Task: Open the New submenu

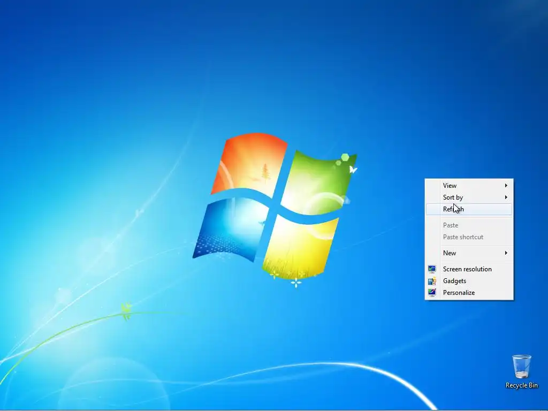Action: (469, 253)
